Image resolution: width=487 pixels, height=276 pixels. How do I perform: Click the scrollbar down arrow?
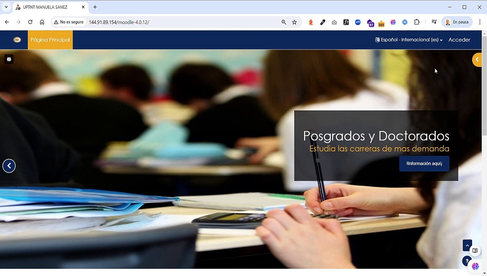pyautogui.click(x=484, y=273)
